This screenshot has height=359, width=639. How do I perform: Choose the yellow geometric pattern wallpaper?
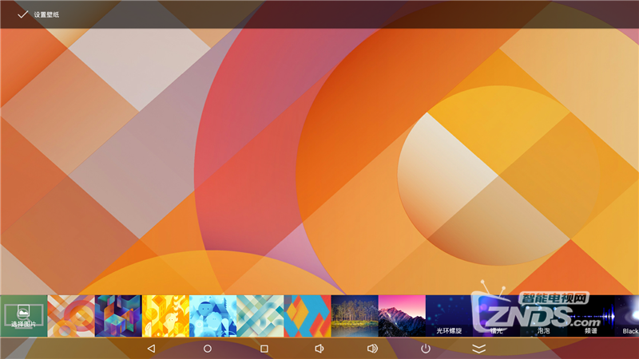[165, 316]
